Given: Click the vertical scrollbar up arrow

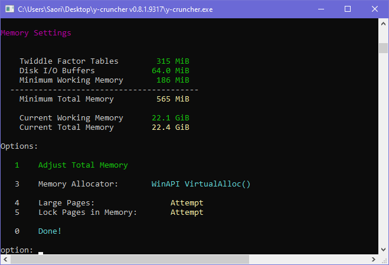Looking at the screenshot, I should tap(383, 24).
